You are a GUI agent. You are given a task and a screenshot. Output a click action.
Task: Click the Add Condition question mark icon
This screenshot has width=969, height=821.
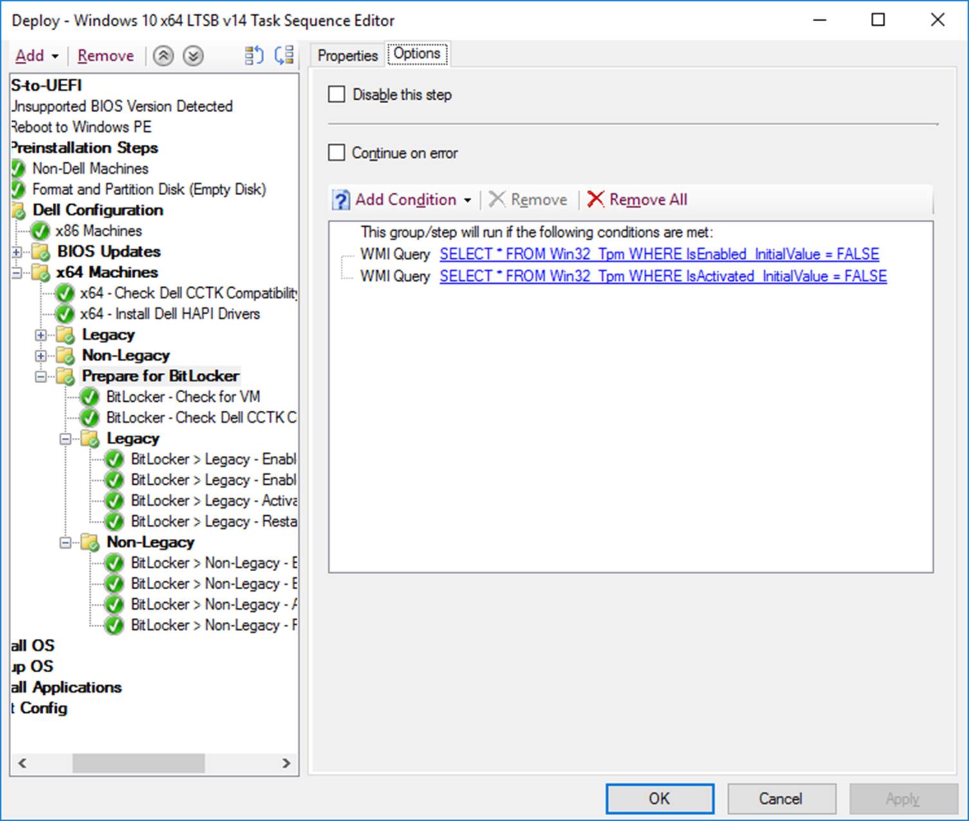tap(341, 200)
